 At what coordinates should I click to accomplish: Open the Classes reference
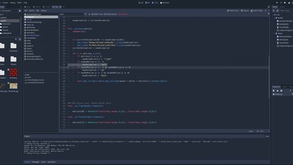245,11
